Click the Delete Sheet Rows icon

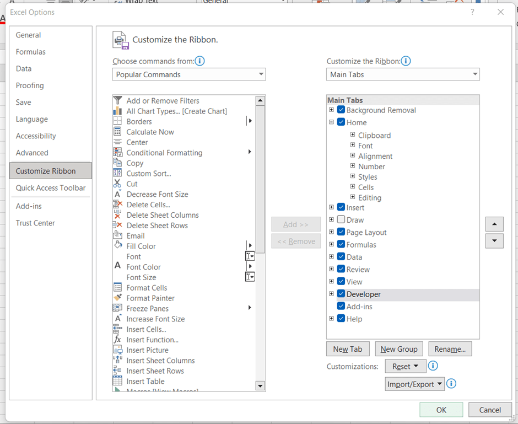(117, 225)
